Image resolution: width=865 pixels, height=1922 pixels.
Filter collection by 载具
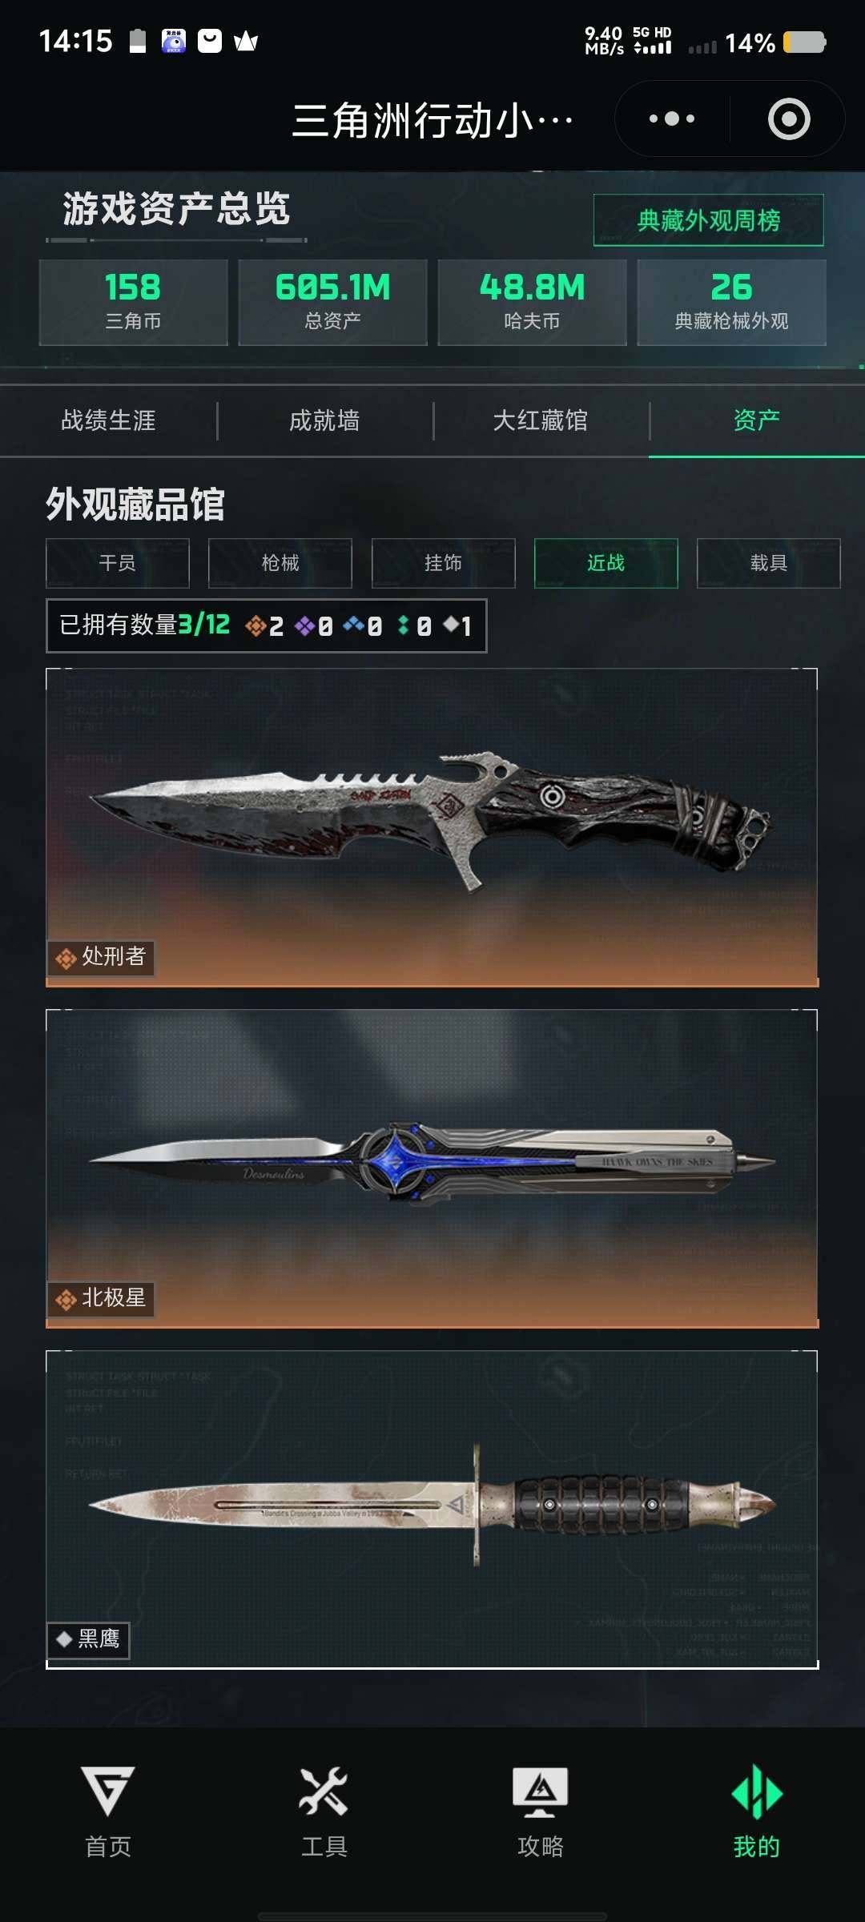point(769,563)
